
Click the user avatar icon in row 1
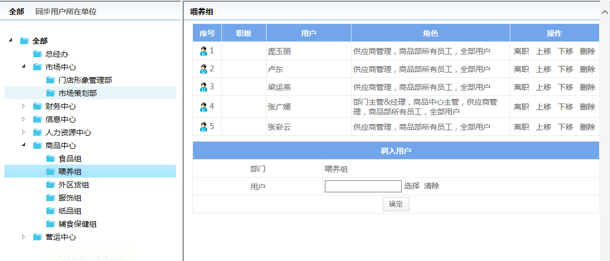point(203,51)
